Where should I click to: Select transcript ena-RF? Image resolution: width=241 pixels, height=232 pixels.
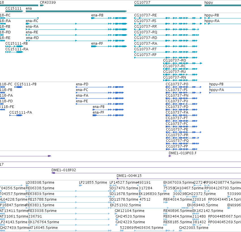109,46
